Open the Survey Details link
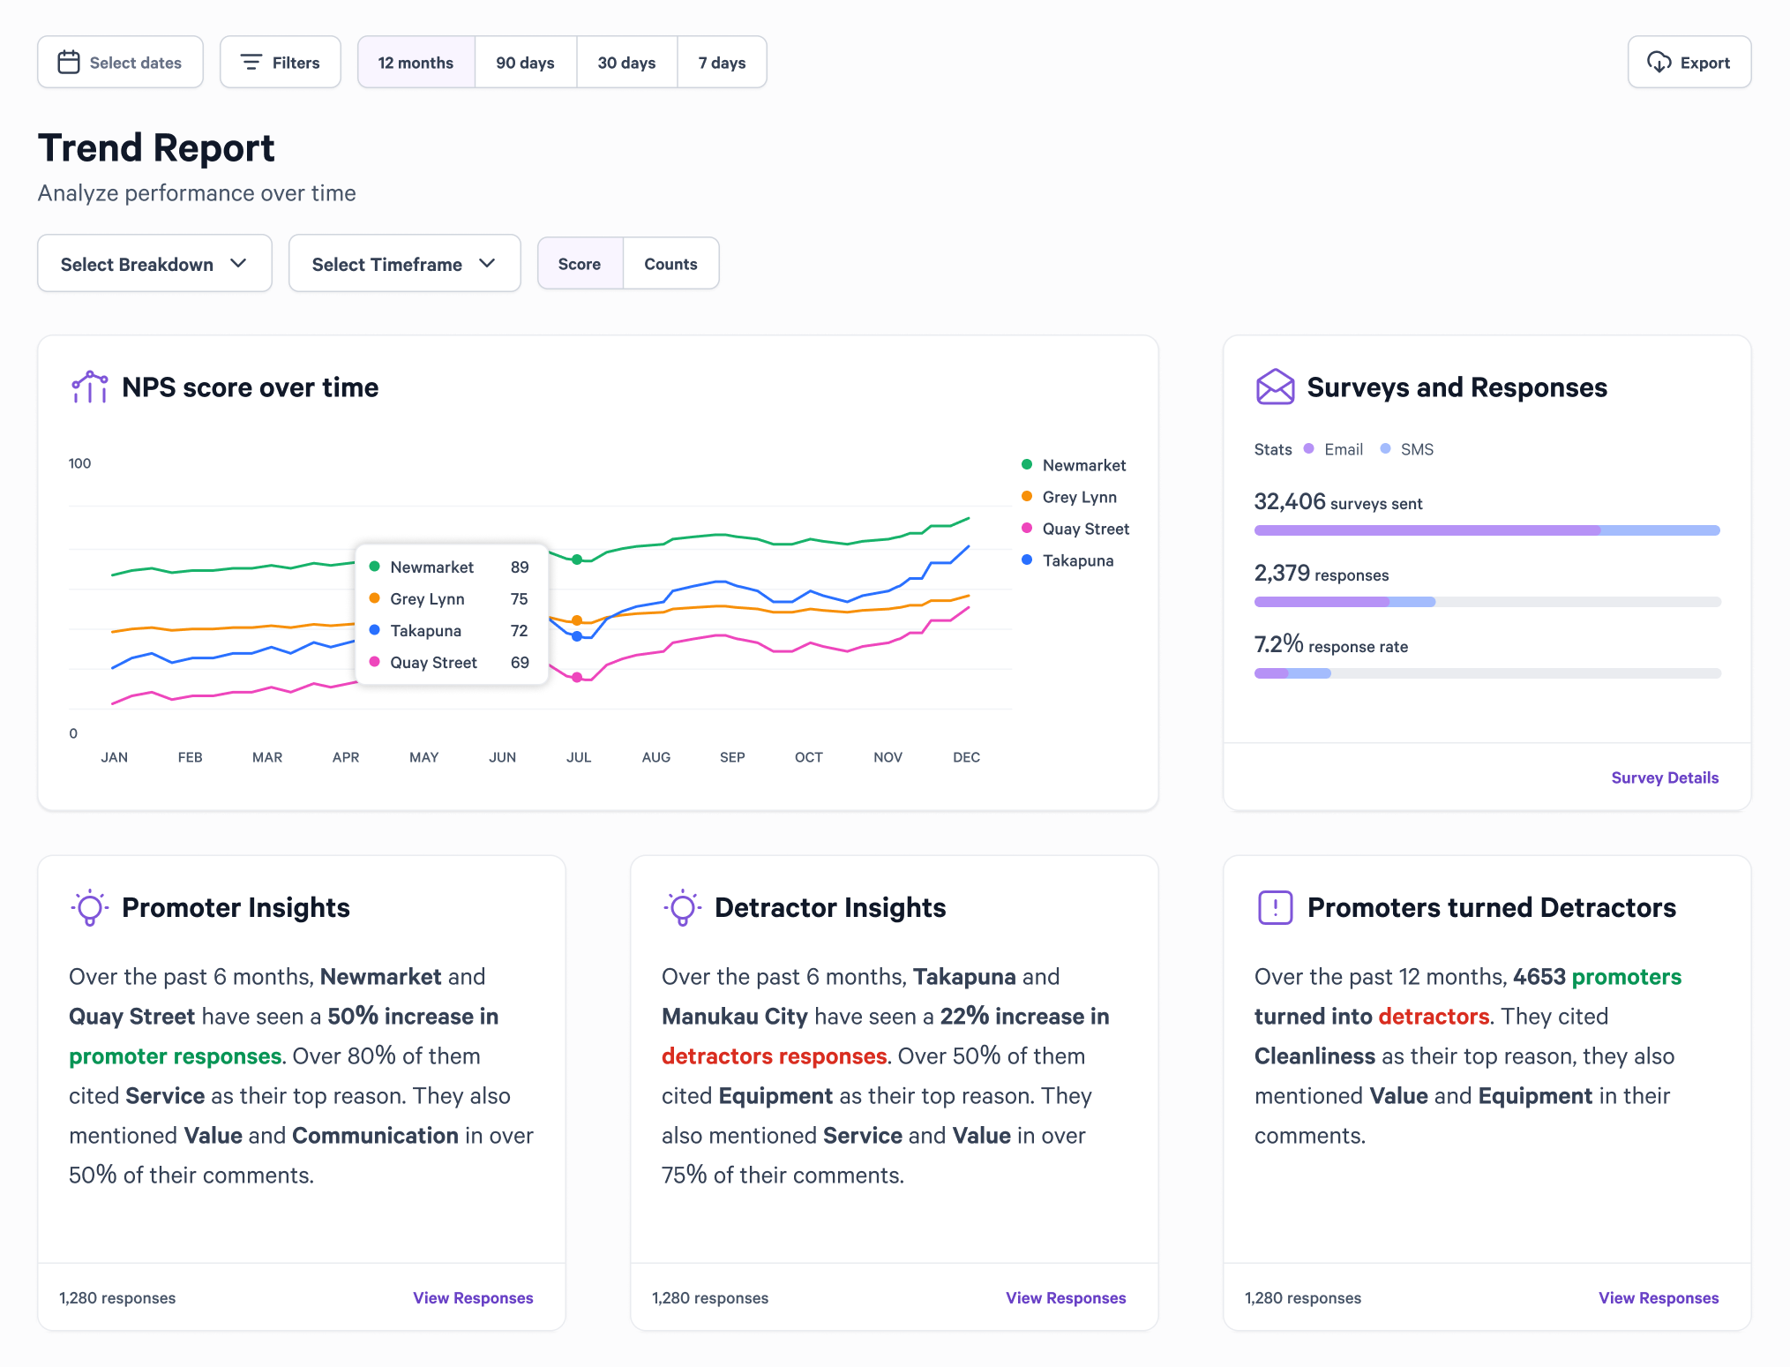 1665,777
